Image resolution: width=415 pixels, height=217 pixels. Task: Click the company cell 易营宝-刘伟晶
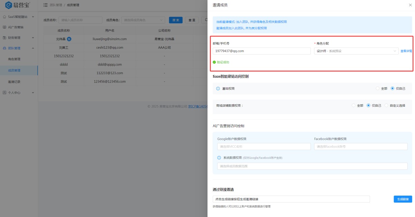coord(164,39)
